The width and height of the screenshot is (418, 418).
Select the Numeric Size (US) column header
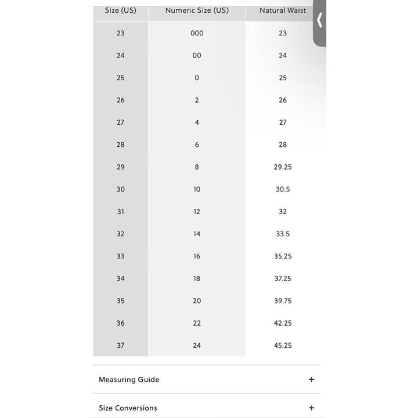coord(197,10)
